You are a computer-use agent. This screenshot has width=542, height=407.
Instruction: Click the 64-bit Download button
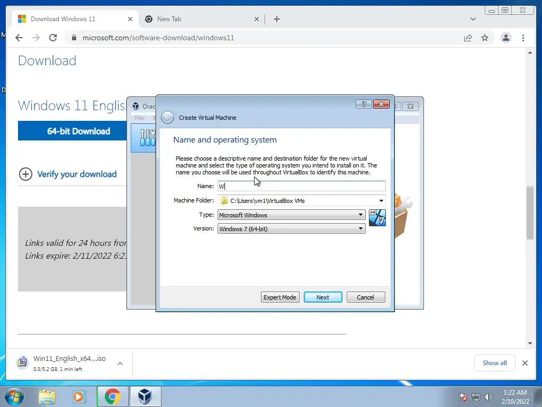[73, 131]
